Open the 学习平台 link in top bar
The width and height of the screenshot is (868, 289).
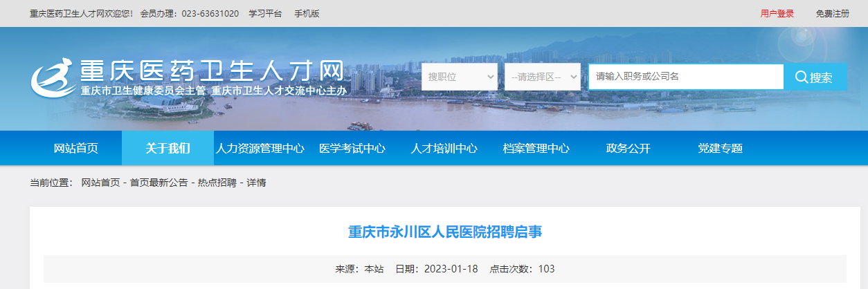[x=265, y=14]
